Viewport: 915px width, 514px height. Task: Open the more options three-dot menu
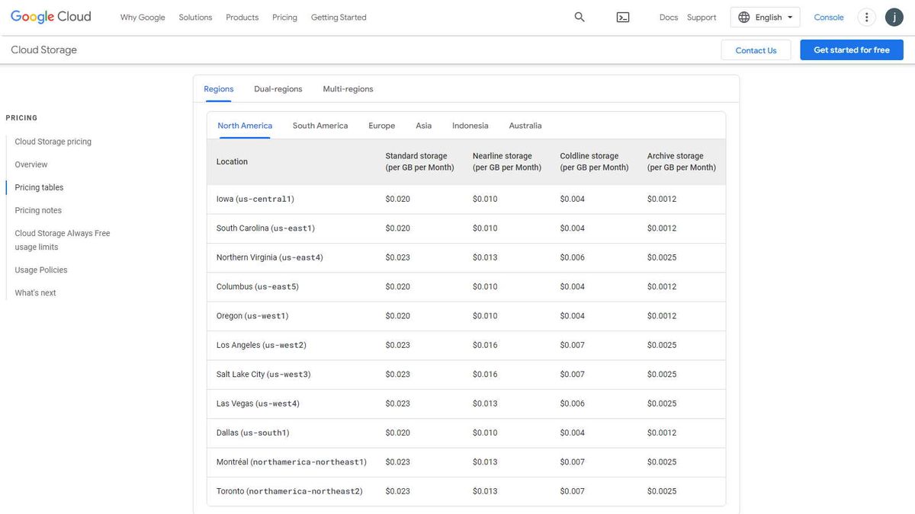pos(866,17)
